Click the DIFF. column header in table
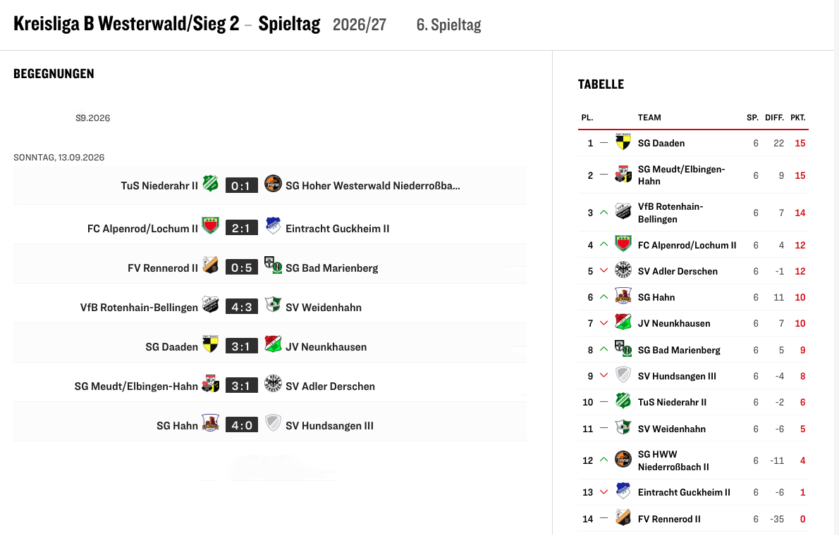 pyautogui.click(x=774, y=118)
